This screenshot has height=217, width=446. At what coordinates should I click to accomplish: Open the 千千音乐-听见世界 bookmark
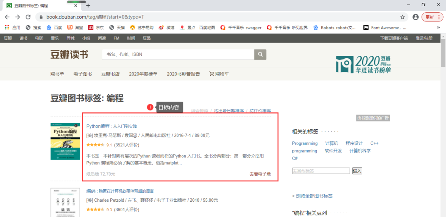point(287,28)
